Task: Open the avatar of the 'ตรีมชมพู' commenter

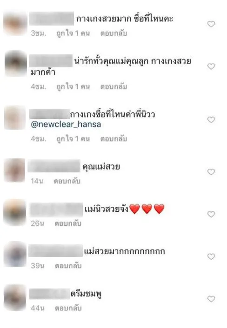Action: [x=15, y=297]
